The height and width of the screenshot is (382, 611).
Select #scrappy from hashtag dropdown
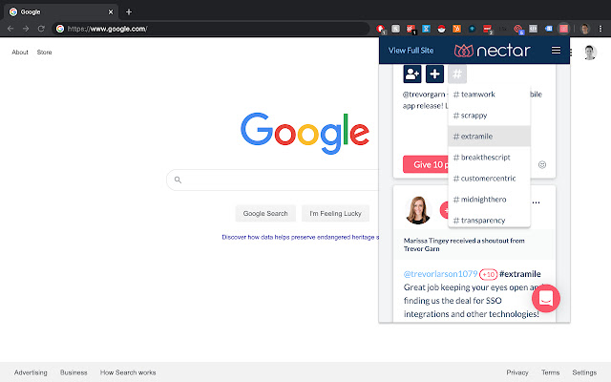[489, 116]
